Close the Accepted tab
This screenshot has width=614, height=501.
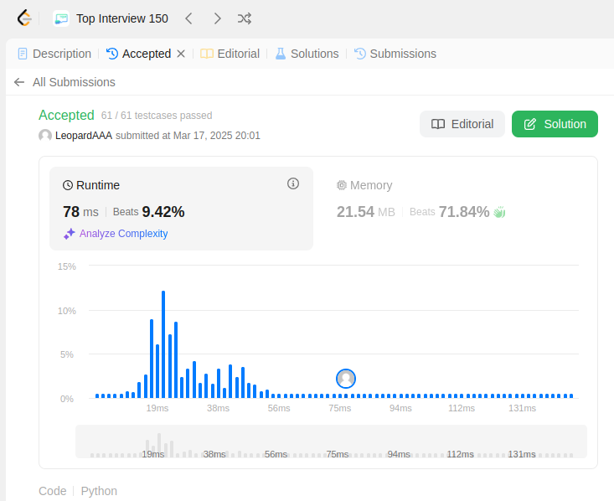pos(181,54)
